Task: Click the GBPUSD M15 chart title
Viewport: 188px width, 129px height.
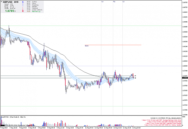Action: 11,2
